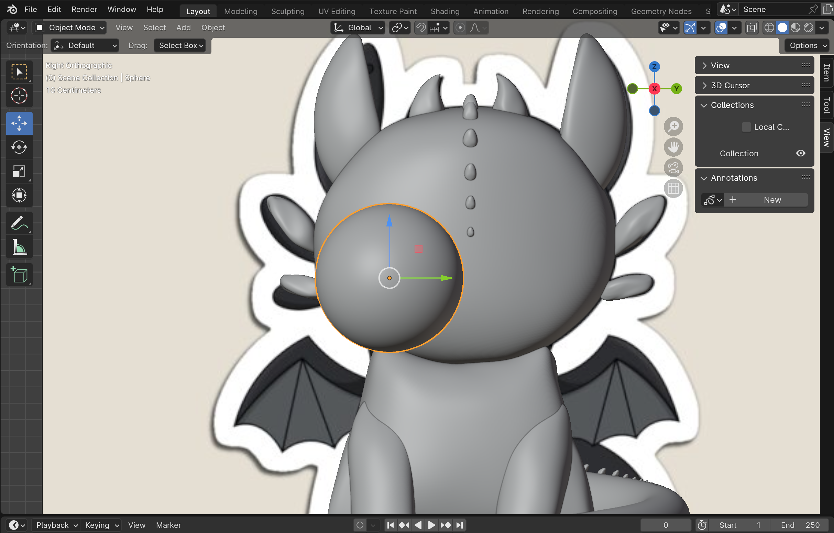The image size is (834, 533).
Task: Select the Select Box tool
Action: pos(19,72)
